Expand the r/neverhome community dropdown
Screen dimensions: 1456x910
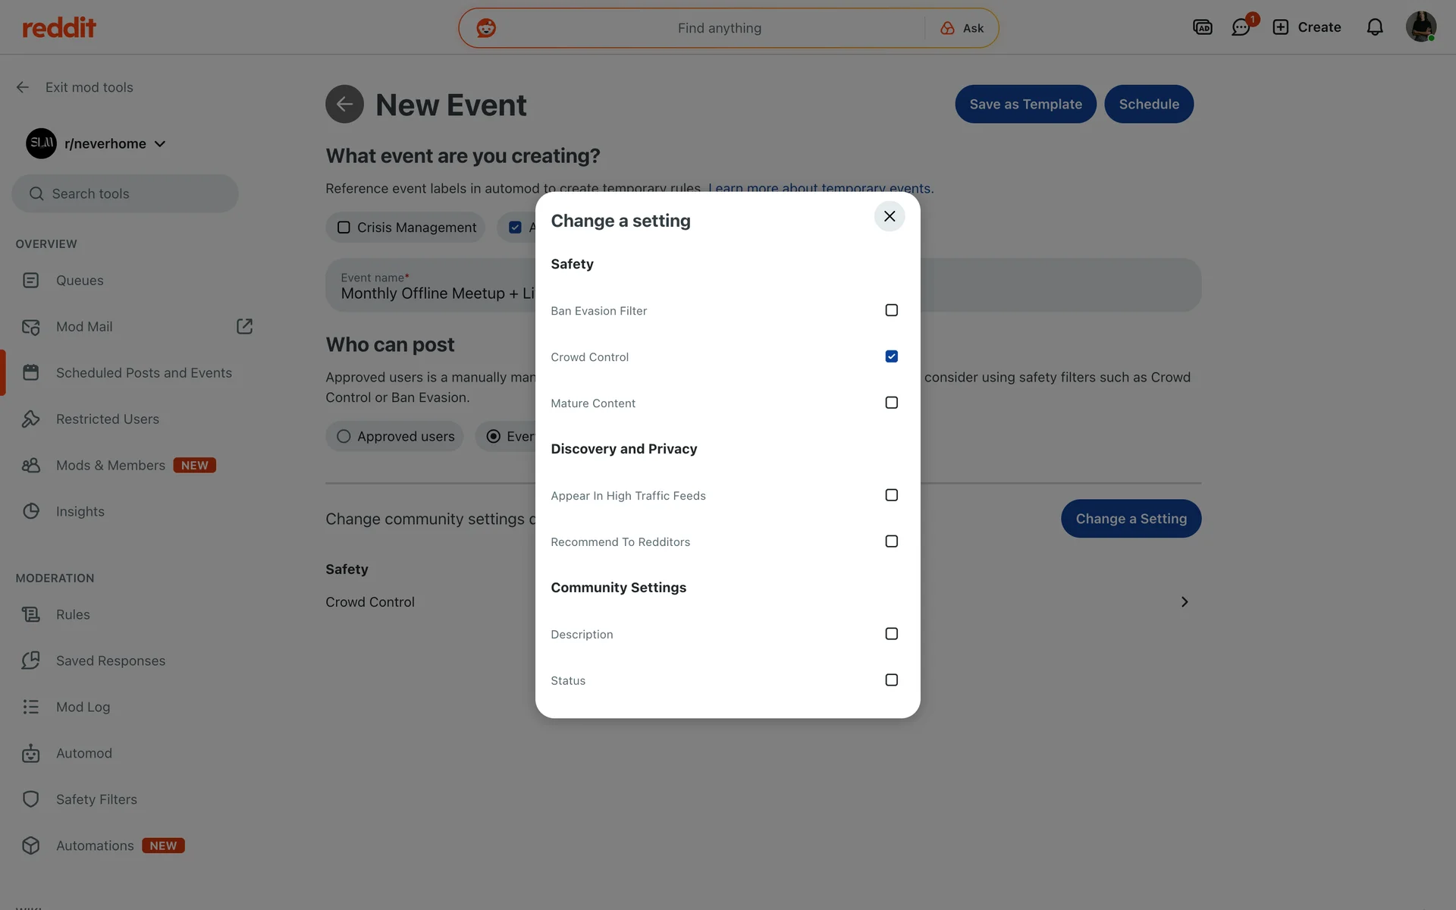[160, 143]
